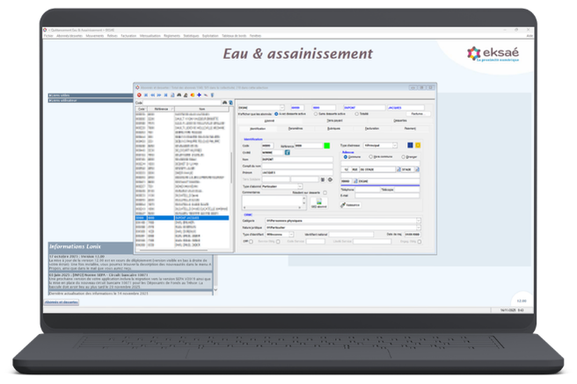Viewport: 577px width, 384px height.
Task: Click the green color square next to Référence
Action: tap(325, 145)
